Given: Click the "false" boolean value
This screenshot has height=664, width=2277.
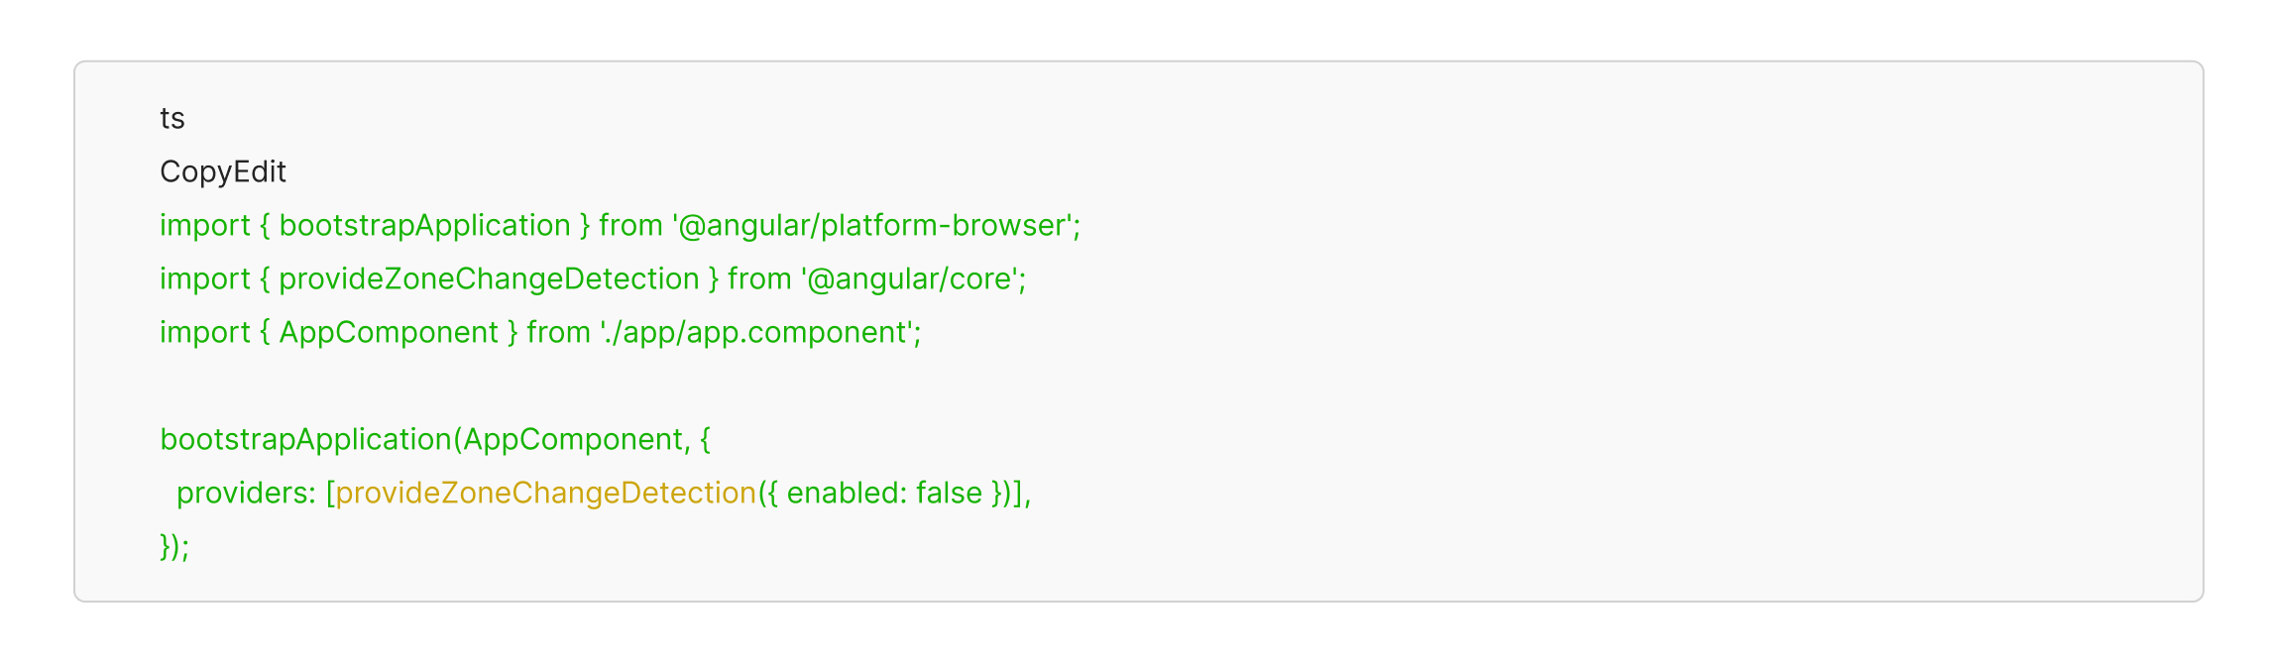Looking at the screenshot, I should click(949, 494).
